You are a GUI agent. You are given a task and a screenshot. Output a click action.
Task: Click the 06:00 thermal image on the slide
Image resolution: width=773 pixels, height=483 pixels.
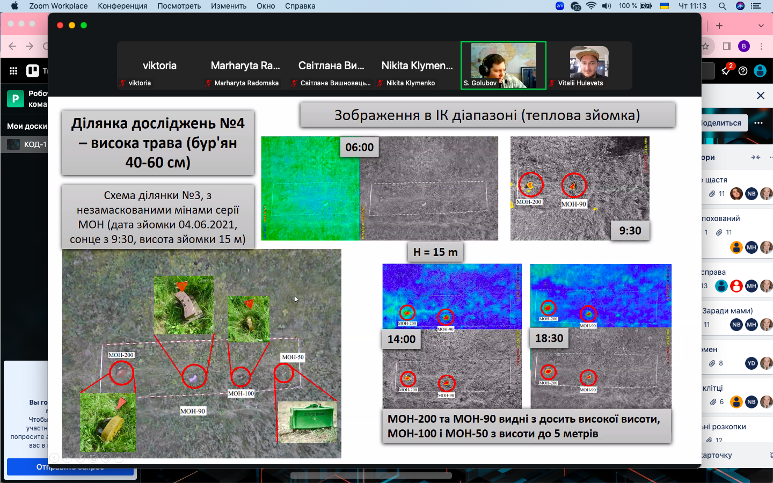[x=380, y=188]
